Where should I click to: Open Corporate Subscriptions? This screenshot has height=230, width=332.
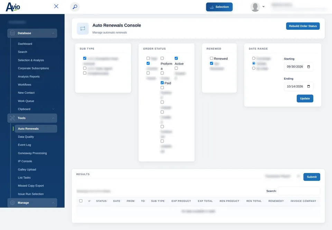click(x=33, y=68)
